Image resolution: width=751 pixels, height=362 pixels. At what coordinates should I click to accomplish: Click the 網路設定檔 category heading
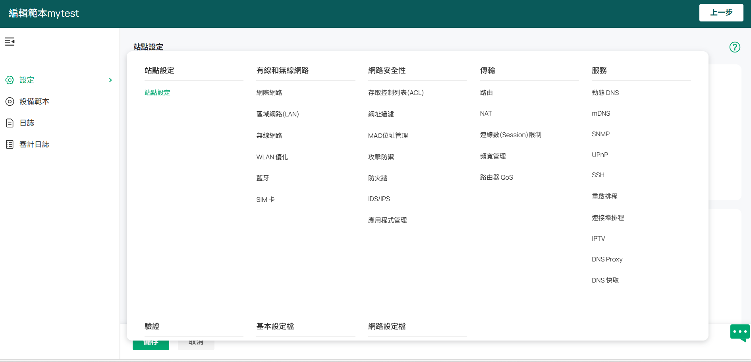387,326
